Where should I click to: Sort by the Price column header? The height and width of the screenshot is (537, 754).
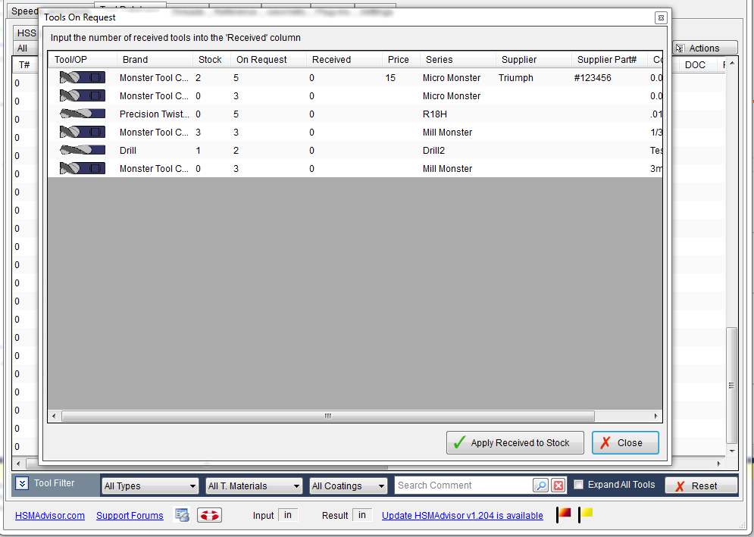coord(401,60)
